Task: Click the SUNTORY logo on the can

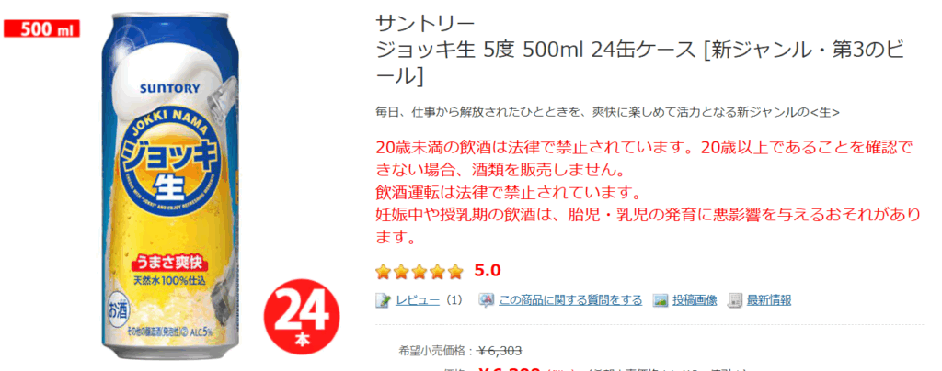Action: [x=169, y=89]
